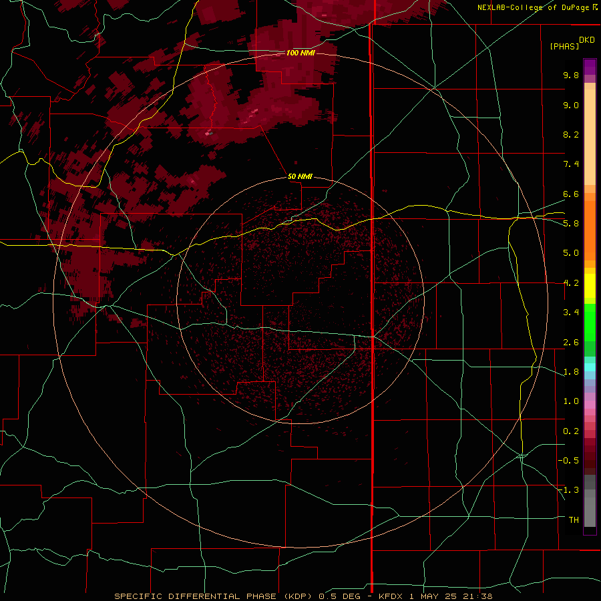601x601 pixels.
Task: Click the 50 NMI range ring label
Action: tap(300, 177)
